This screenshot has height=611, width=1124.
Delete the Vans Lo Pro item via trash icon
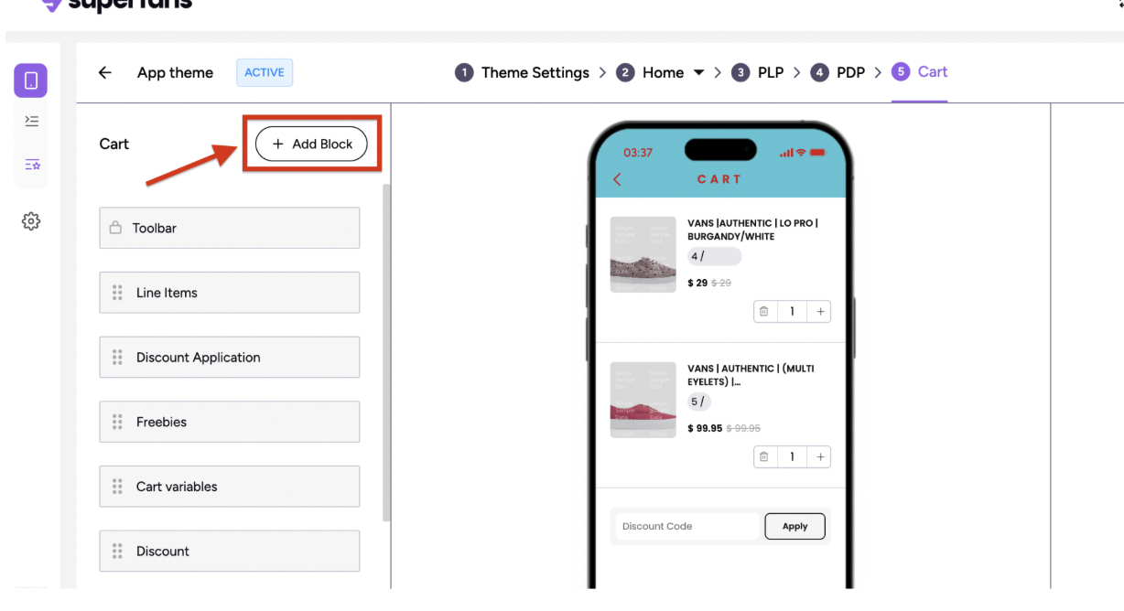tap(763, 312)
